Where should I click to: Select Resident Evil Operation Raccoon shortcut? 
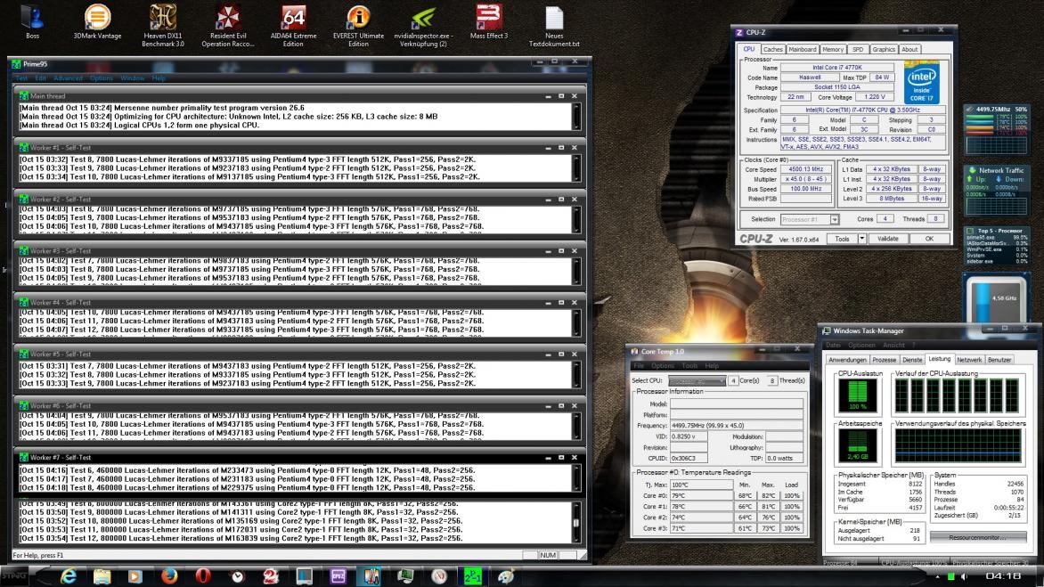pos(228,26)
